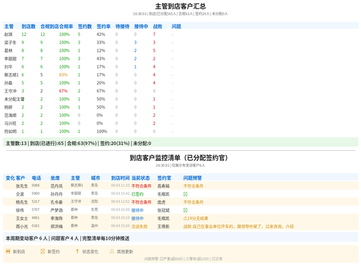The image size is (361, 275).
Task: Click green check icon in 徐伟 row
Action: coord(186,210)
